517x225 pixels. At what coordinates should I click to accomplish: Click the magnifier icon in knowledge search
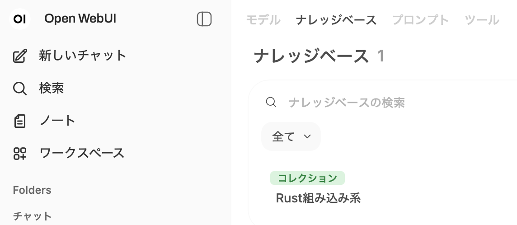click(x=271, y=103)
